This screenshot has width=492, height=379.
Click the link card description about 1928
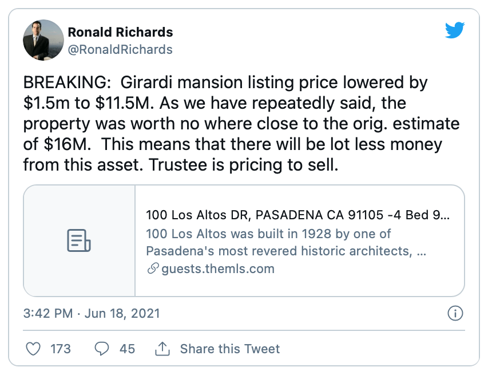[286, 242]
